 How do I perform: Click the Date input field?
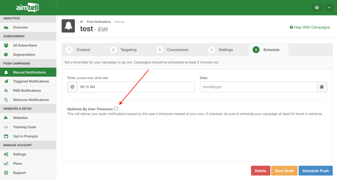click(258, 87)
